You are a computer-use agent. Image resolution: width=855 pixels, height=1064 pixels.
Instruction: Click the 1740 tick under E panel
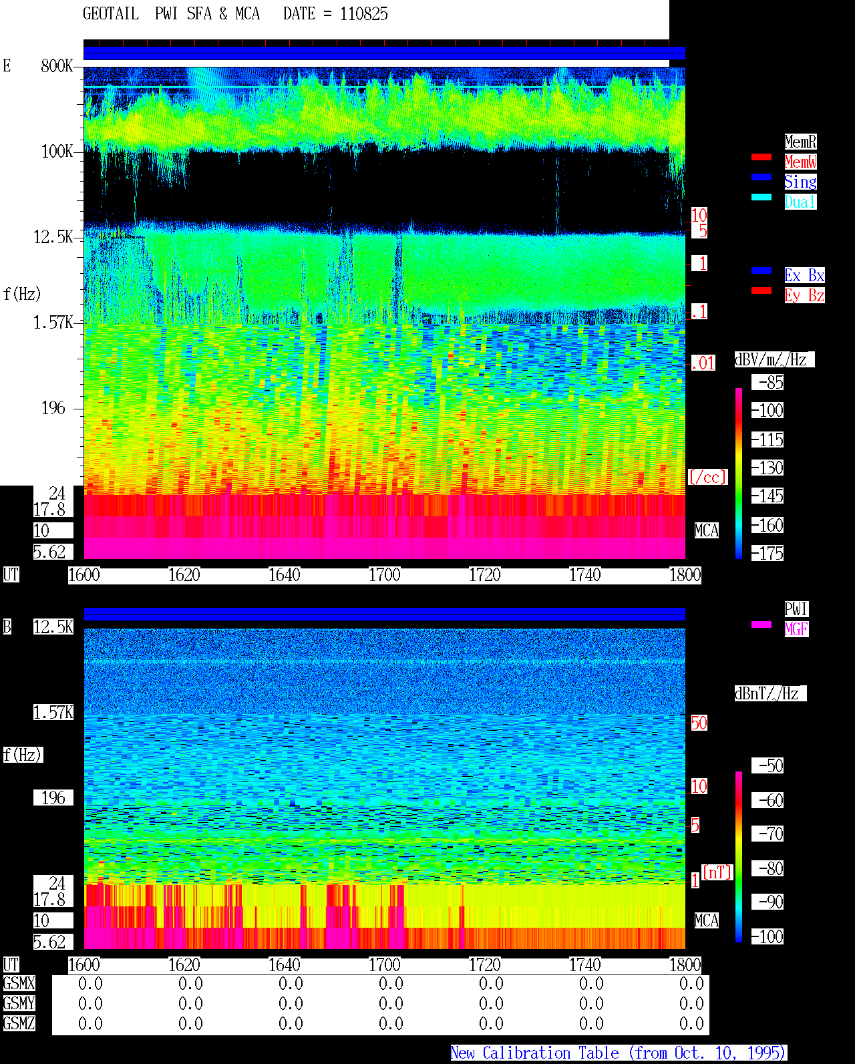point(585,574)
